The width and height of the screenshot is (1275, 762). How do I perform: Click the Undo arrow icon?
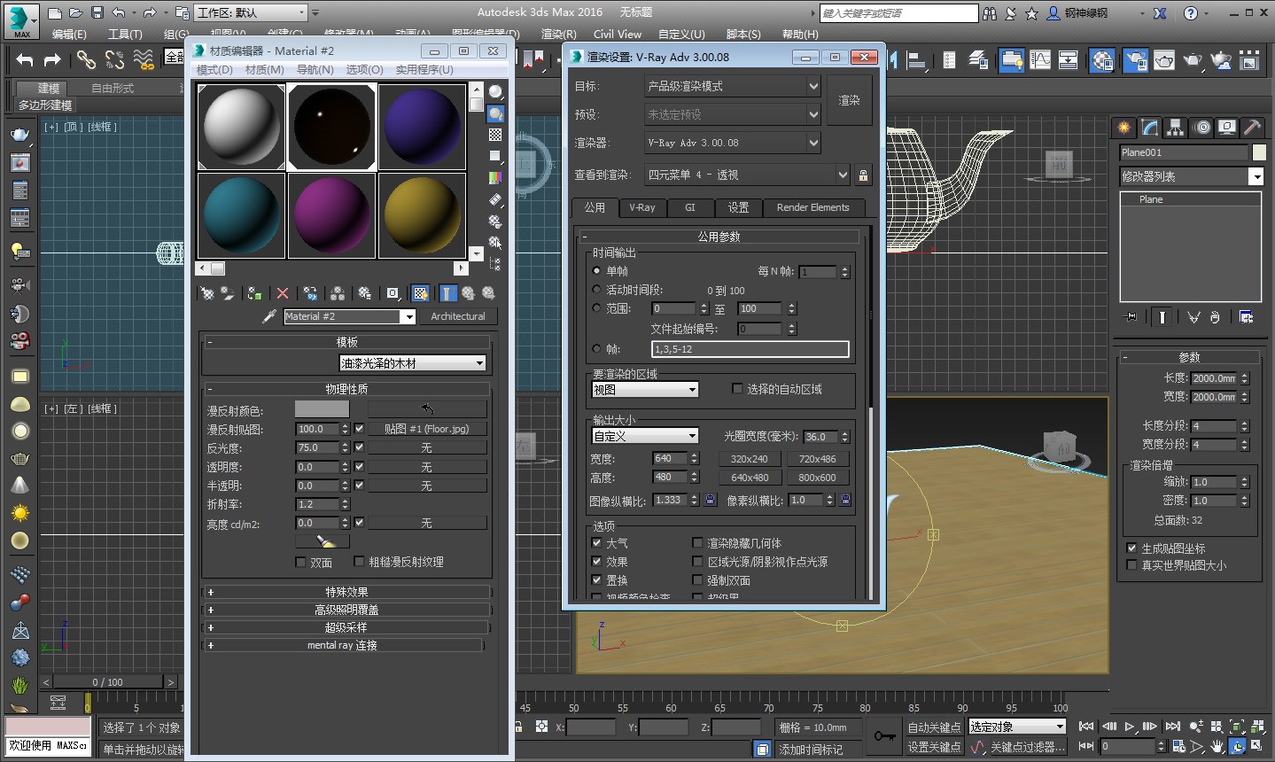[25, 60]
